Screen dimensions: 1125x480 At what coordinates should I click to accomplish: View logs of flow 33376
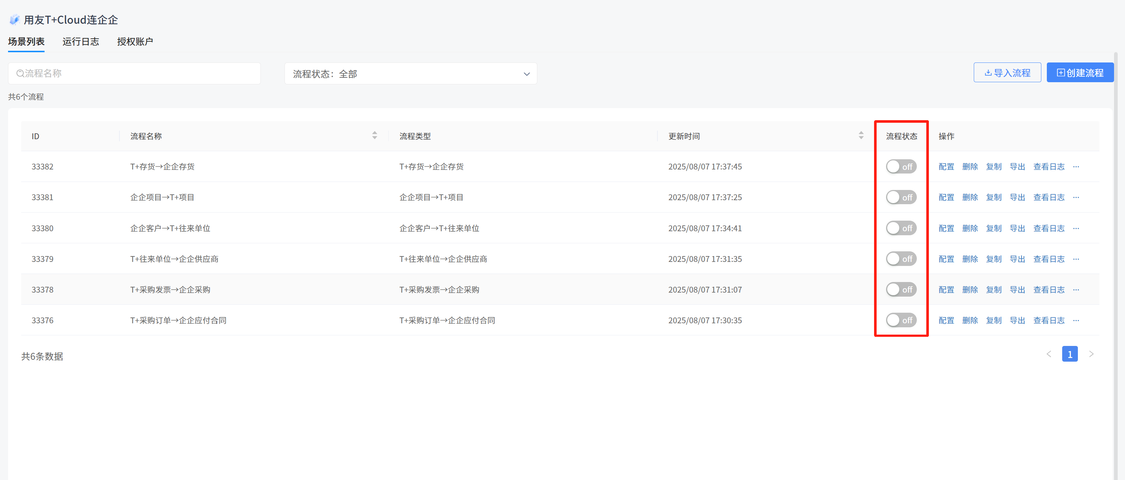pyautogui.click(x=1049, y=321)
